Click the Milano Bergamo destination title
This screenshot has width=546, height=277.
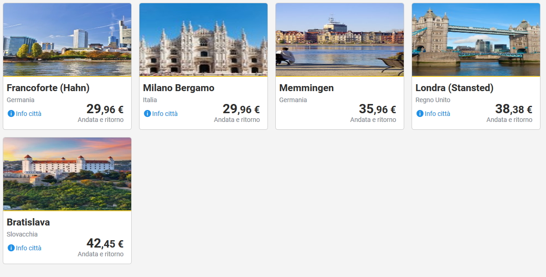point(179,88)
